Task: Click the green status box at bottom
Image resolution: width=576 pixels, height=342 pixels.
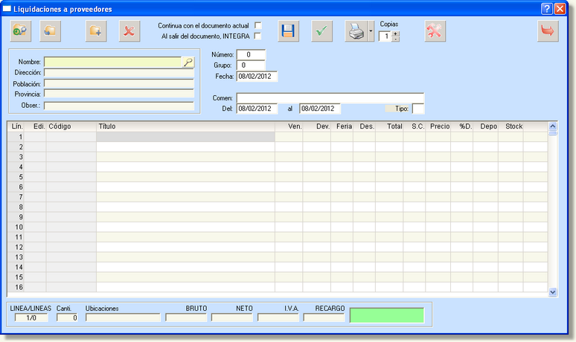Action: pos(387,314)
